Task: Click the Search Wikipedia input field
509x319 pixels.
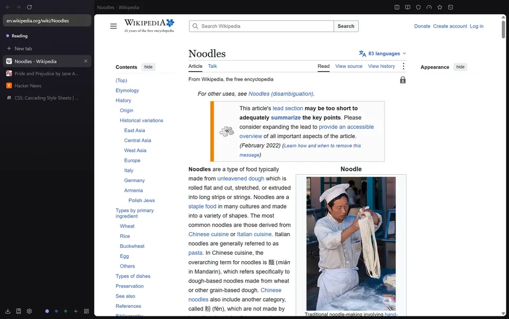Action: [x=261, y=26]
